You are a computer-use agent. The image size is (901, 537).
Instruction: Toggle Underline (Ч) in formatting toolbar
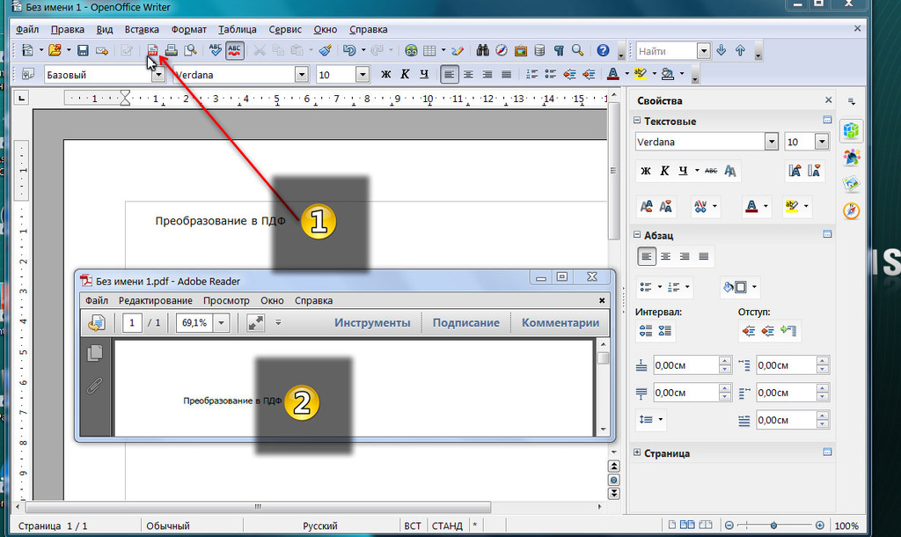[424, 74]
